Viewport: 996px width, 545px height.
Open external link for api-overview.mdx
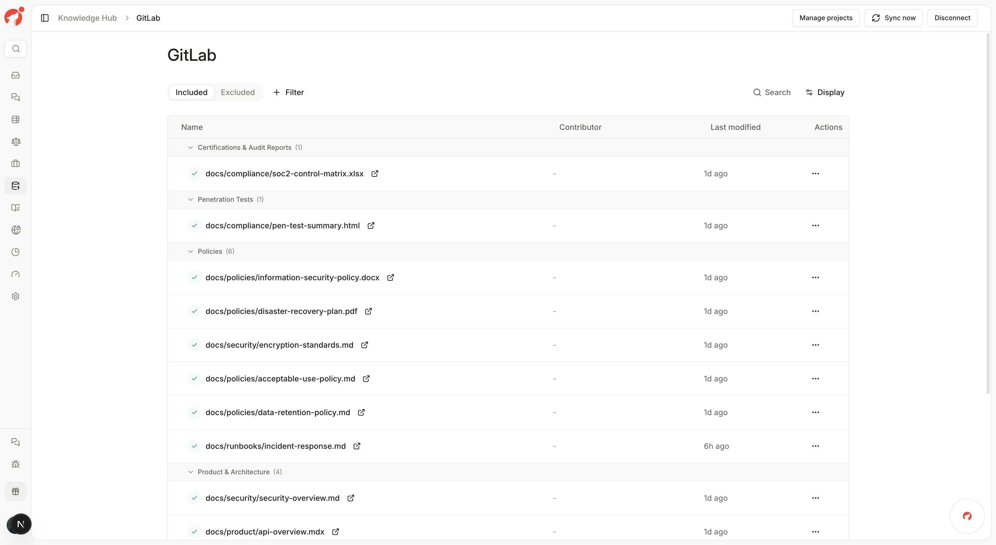[336, 531]
